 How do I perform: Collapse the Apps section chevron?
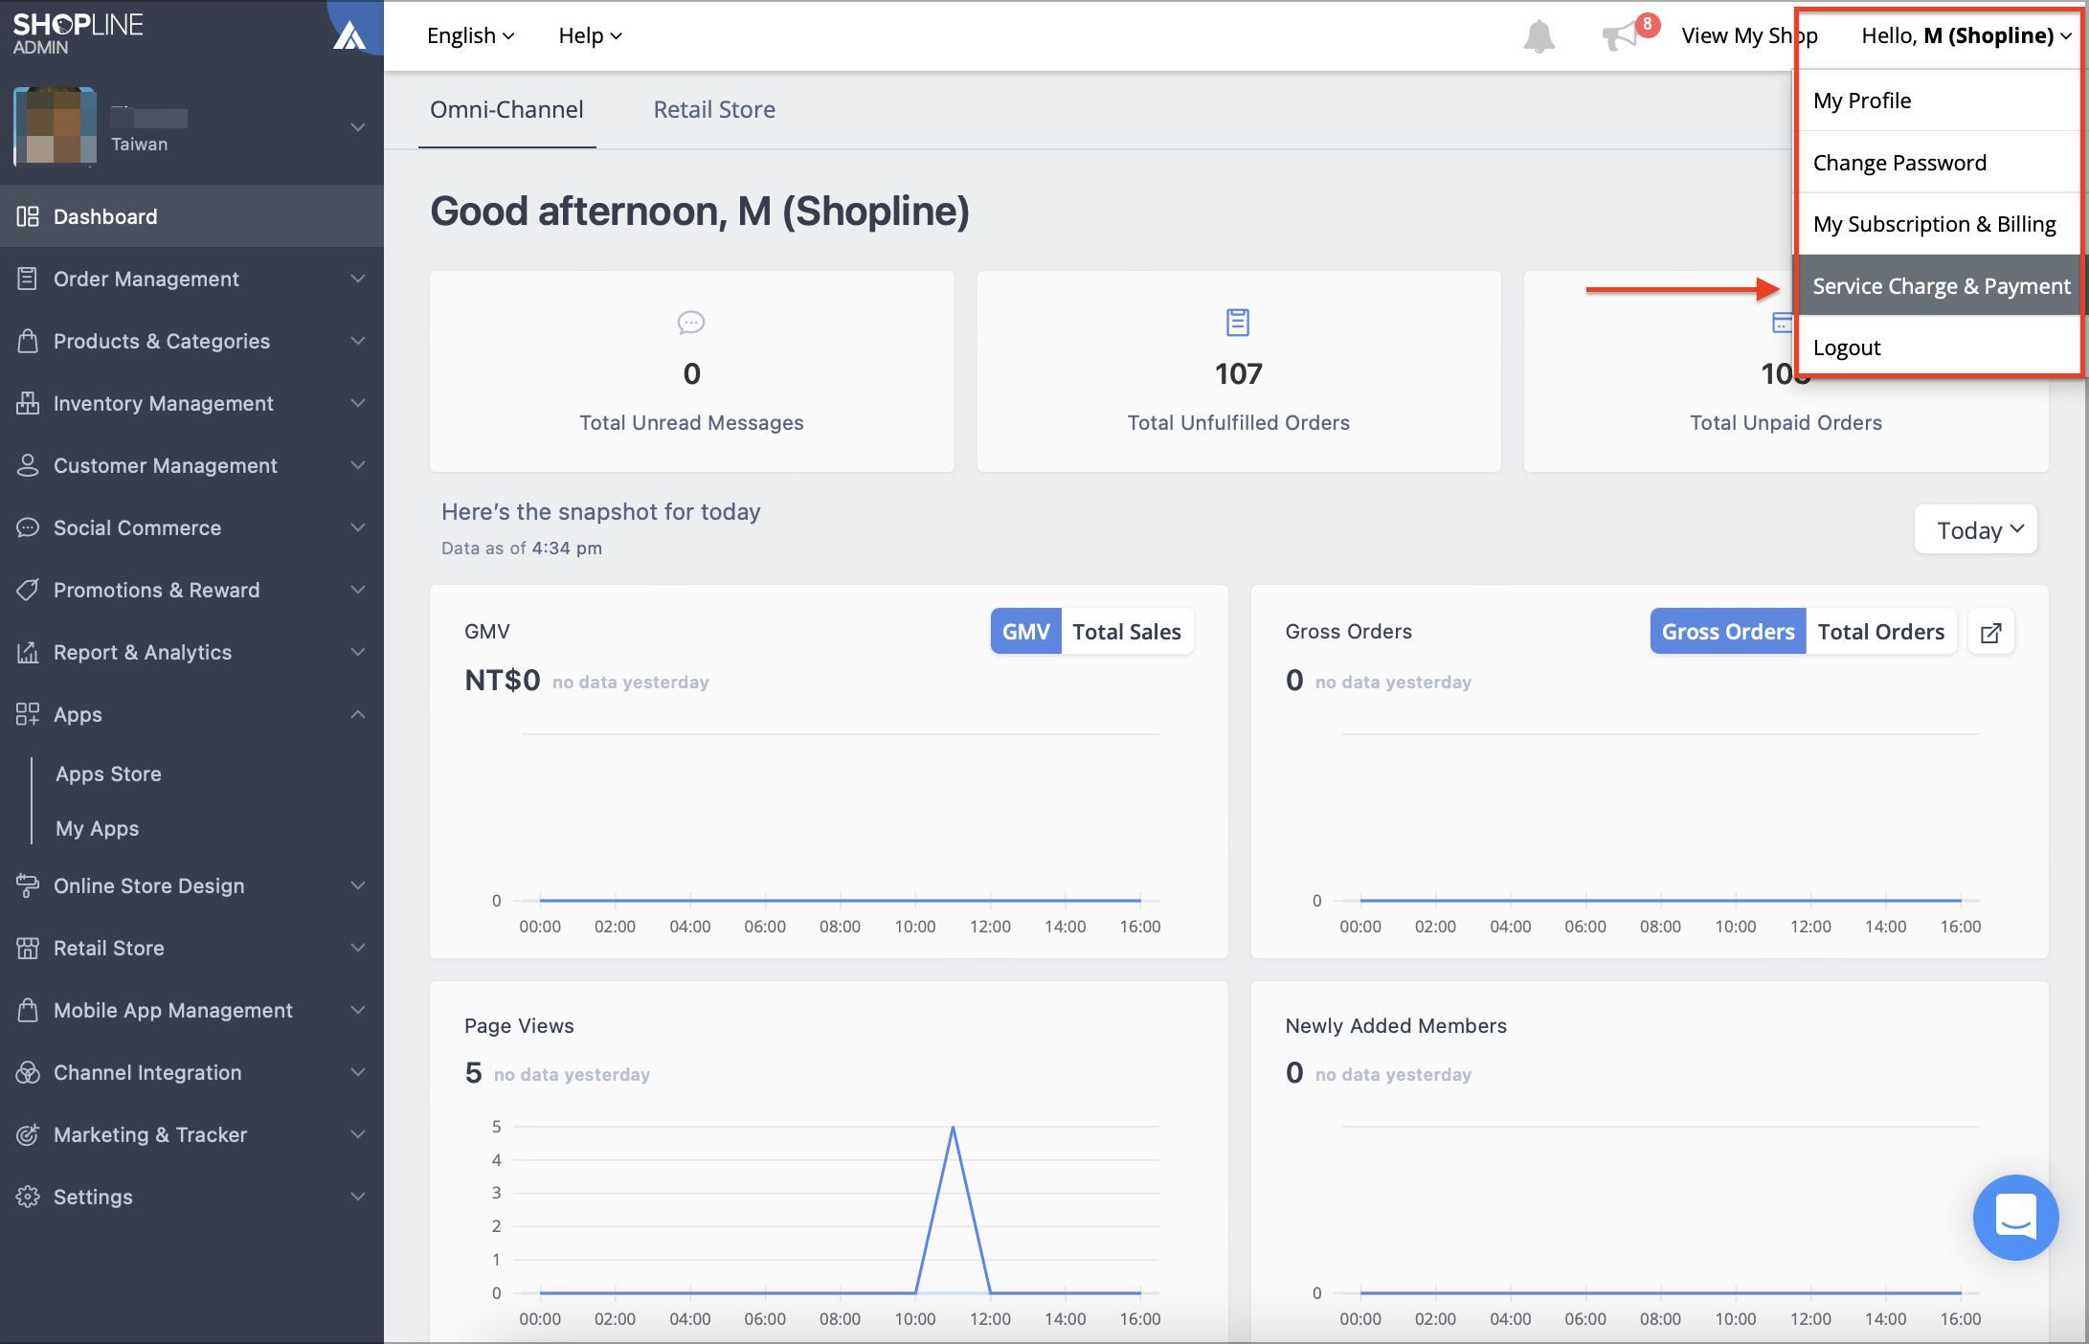click(x=358, y=714)
